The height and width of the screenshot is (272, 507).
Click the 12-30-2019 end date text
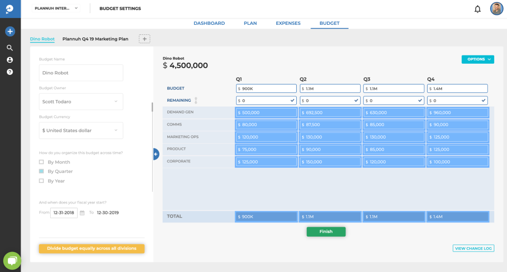(108, 212)
